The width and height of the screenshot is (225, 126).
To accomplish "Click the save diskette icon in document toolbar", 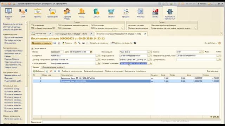I will pos(55,43).
